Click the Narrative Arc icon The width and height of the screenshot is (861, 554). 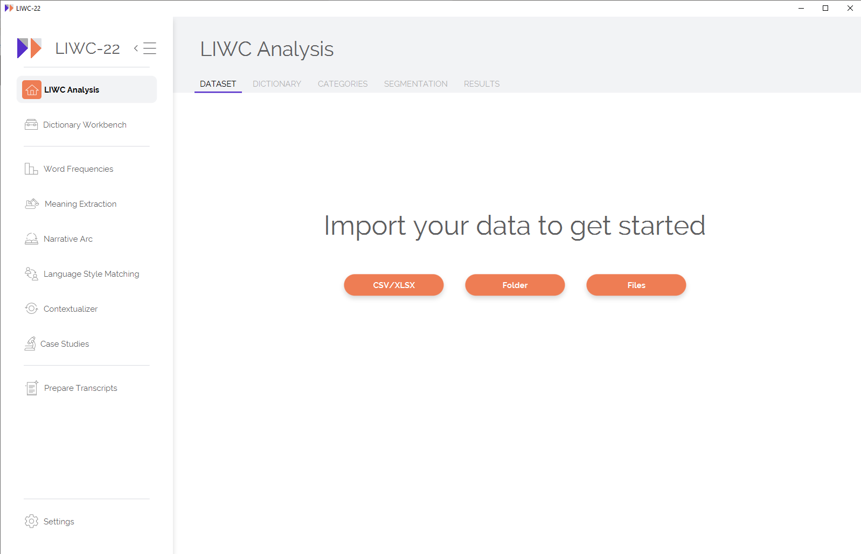coord(31,239)
